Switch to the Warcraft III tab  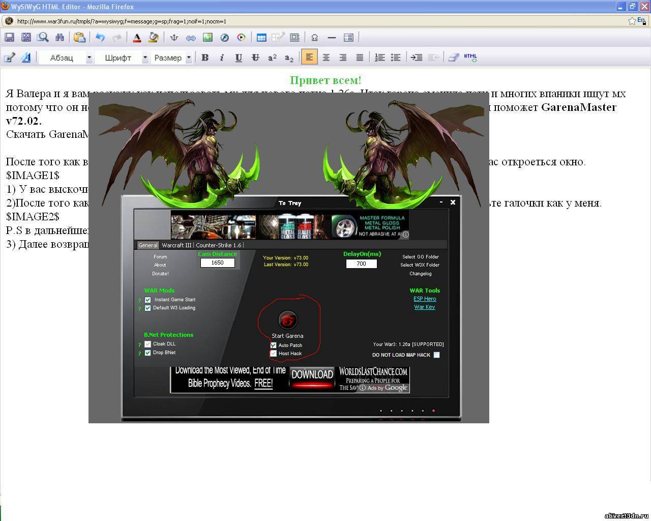tap(176, 245)
